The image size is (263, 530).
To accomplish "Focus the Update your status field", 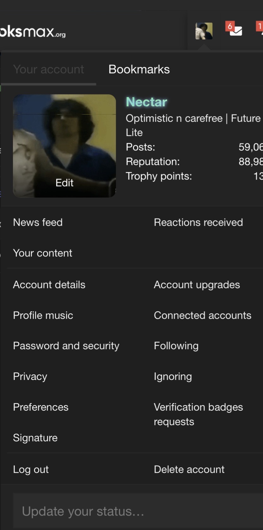I will pos(138,511).
